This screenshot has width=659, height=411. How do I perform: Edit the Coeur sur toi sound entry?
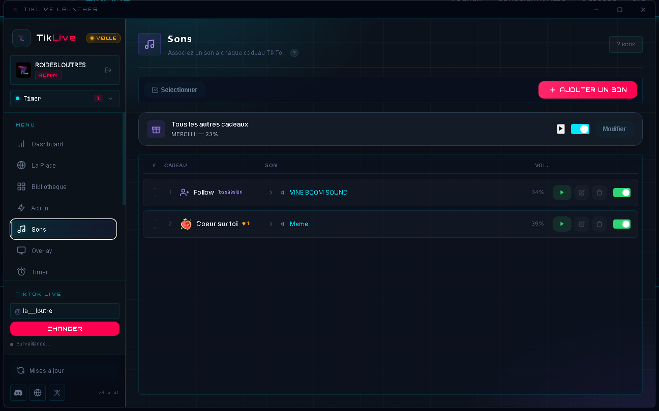tap(582, 224)
